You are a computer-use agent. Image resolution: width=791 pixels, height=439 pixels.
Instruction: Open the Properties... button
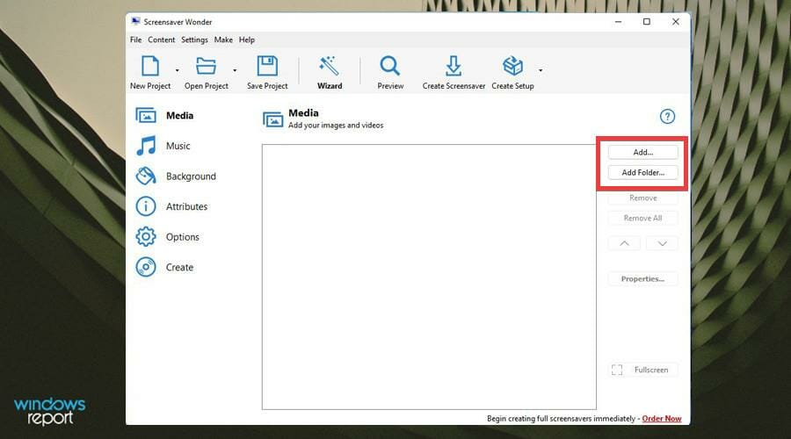pos(642,278)
